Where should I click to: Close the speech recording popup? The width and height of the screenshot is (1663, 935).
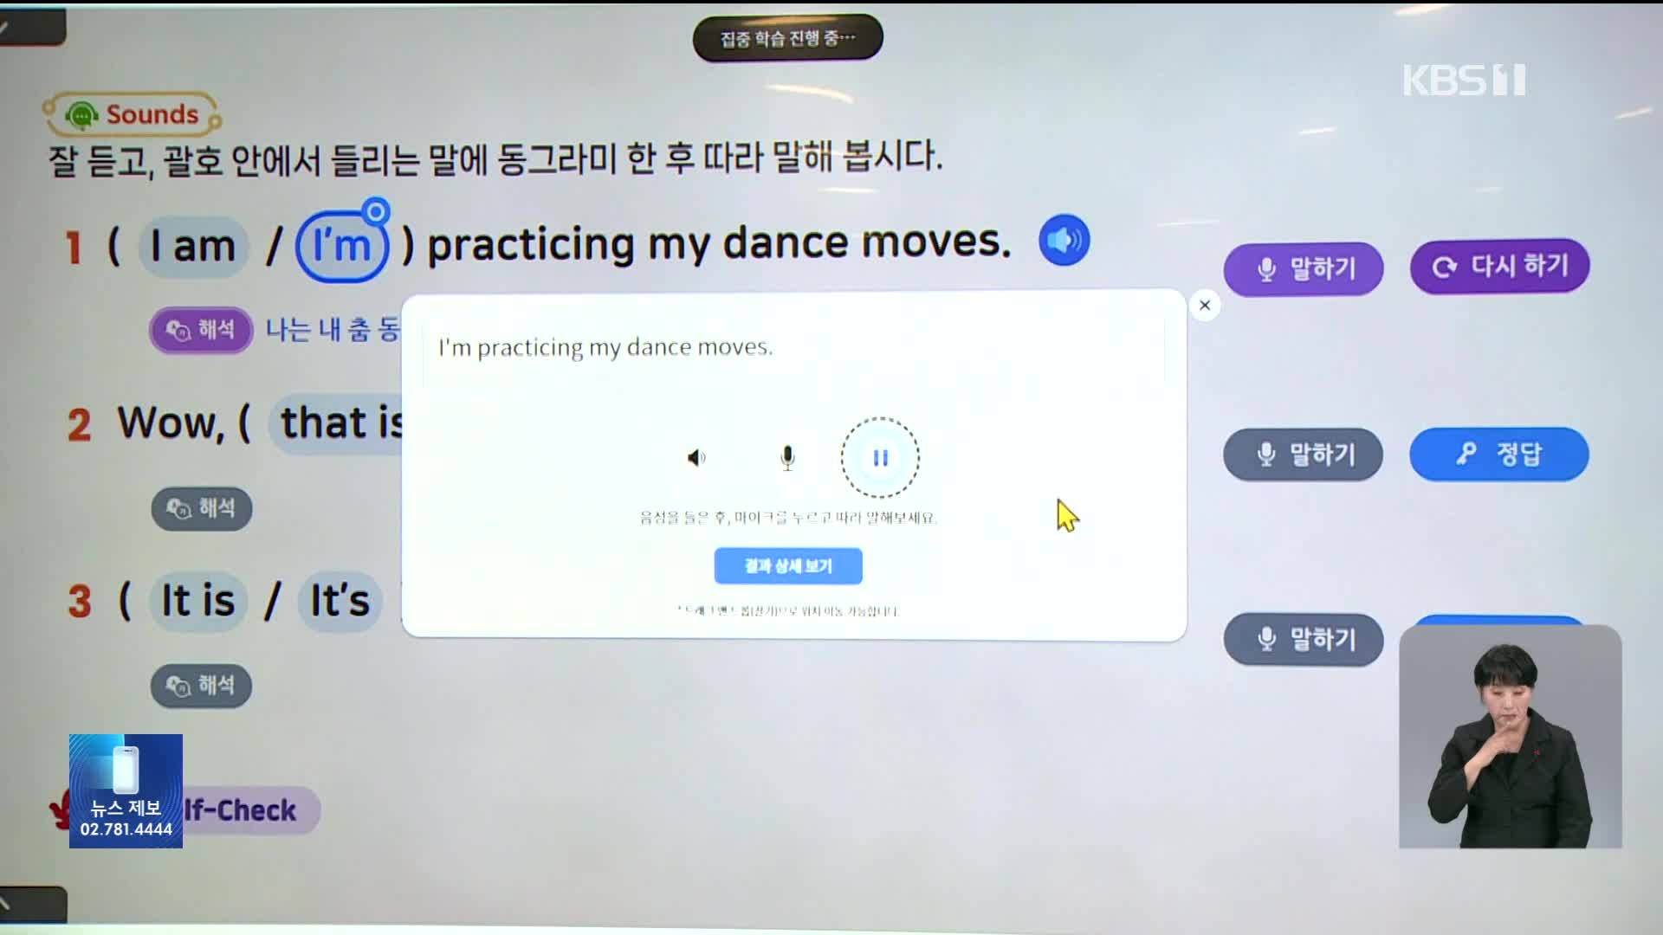pos(1205,305)
